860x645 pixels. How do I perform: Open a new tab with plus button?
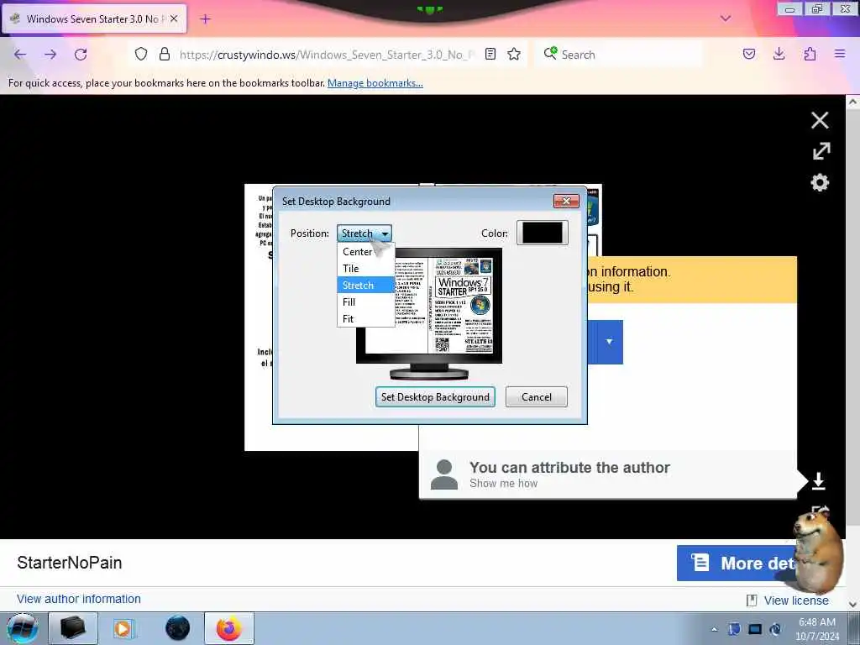tap(205, 19)
